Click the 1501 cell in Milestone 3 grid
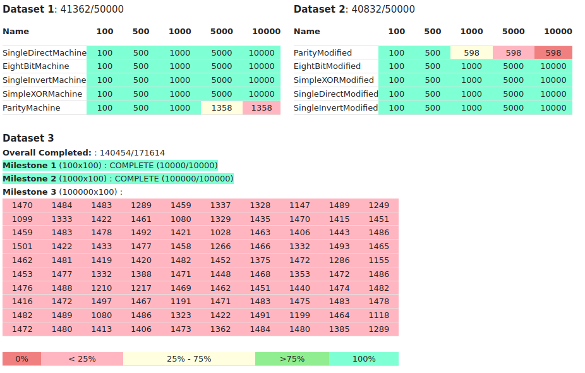 click(22, 247)
